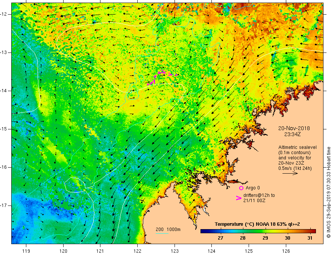Click the magenta drifter track on the map
Screen dimensions: 331x255
coord(162,77)
